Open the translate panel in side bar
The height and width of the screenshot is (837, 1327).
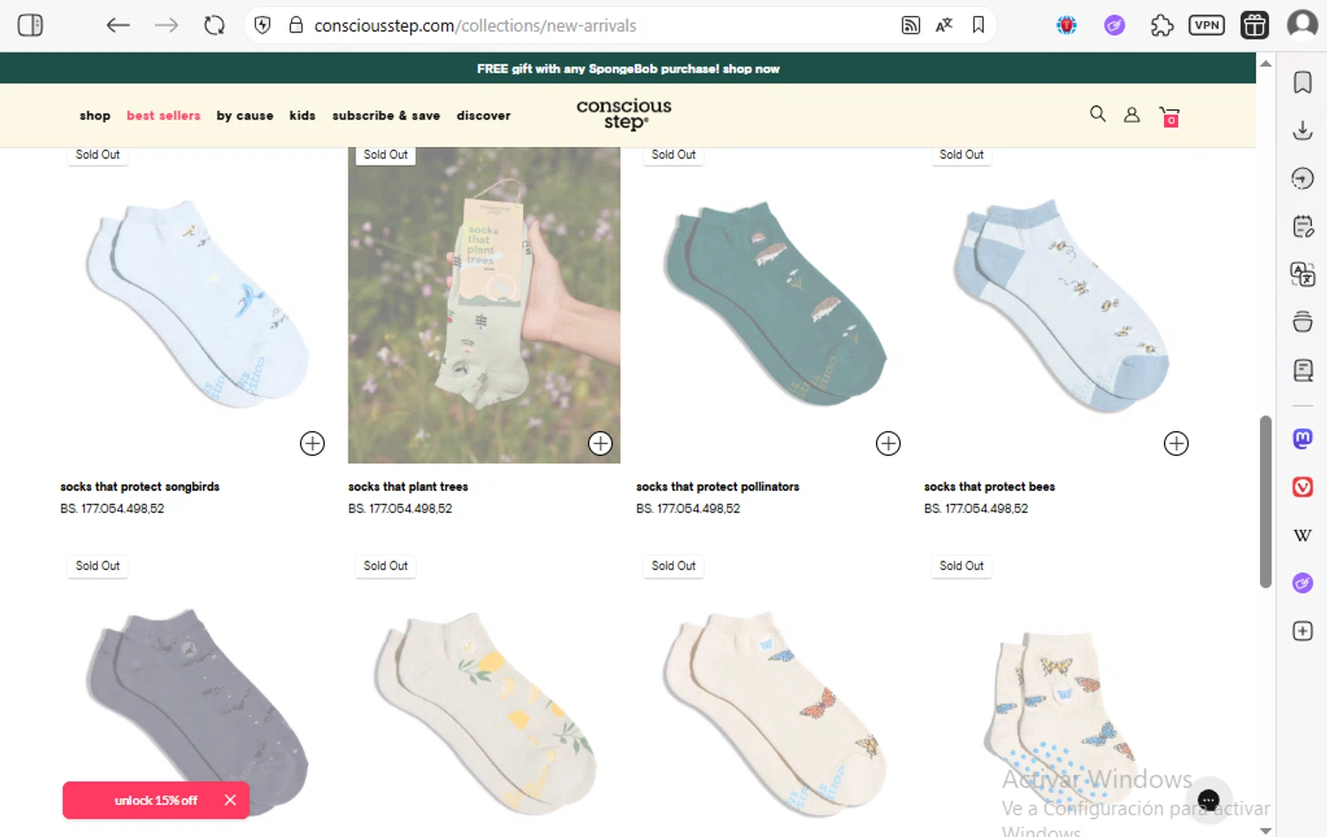(x=1302, y=274)
